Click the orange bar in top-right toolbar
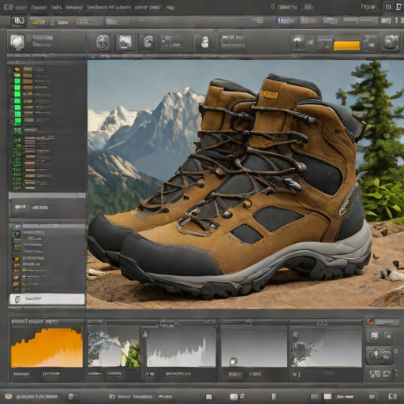Image resolution: width=404 pixels, height=404 pixels. [x=346, y=45]
